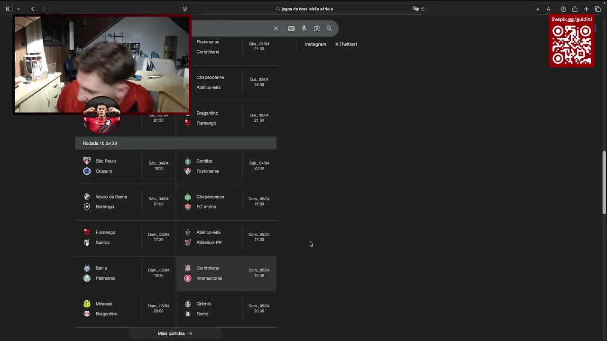Click the Santos club crest
Viewport: 607px width, 341px height.
pos(87,242)
